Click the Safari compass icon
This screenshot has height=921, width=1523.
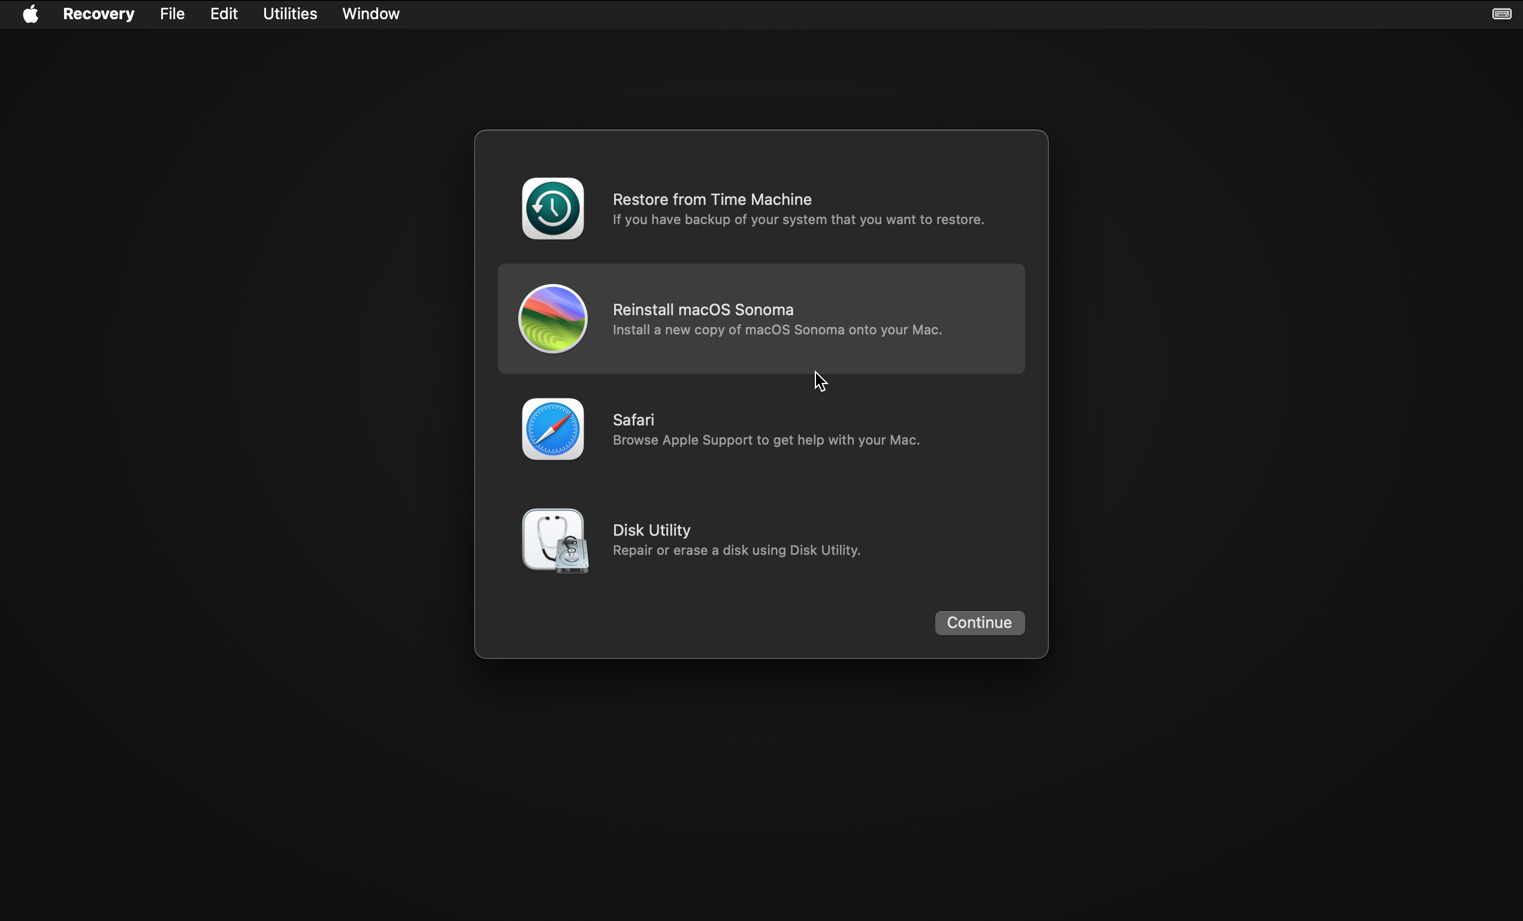552,429
